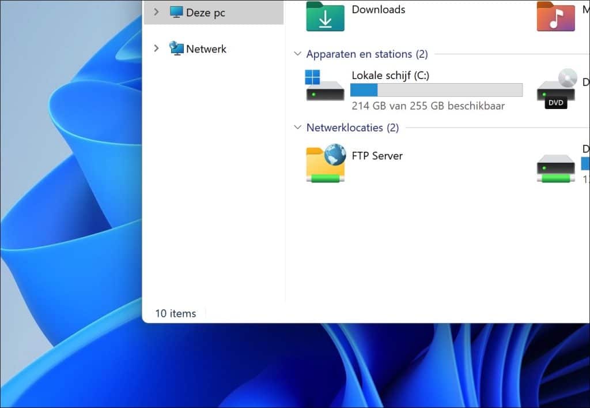Open the Downloads folder icon
This screenshot has width=590, height=408.
point(326,17)
